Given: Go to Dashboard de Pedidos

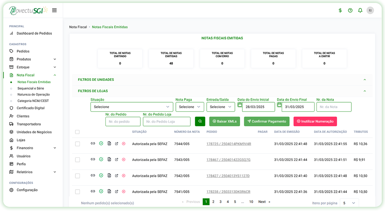Looking at the screenshot, I should coord(34,33).
